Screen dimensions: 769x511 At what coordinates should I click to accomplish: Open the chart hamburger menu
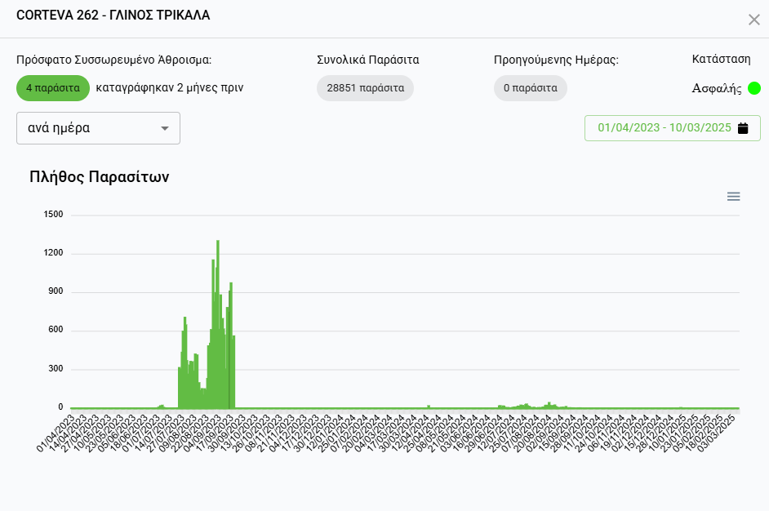pyautogui.click(x=733, y=196)
